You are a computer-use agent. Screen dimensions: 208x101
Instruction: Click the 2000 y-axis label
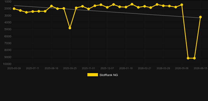tap(8, 9)
